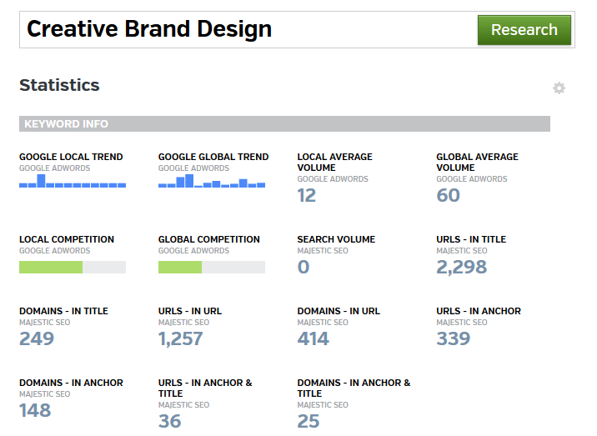Open the URLs In URL count 1,257

180,338
